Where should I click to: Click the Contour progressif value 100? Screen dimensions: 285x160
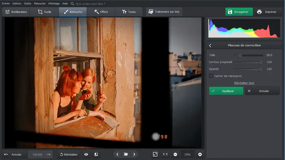(x=269, y=62)
